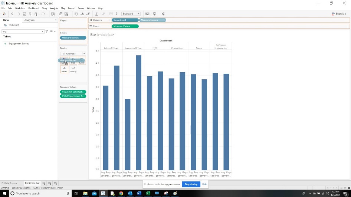351x197 pixels.
Task: Click the Highlight pen toolbar icon
Action: pos(96,14)
